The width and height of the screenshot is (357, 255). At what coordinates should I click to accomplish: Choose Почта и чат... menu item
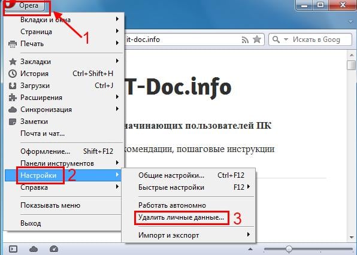(x=64, y=133)
